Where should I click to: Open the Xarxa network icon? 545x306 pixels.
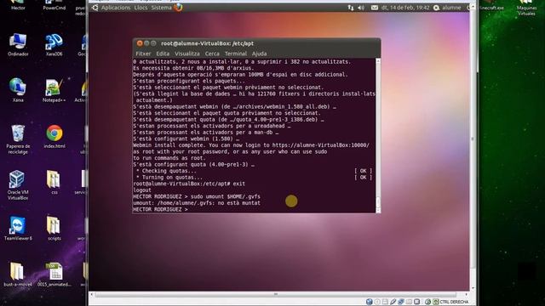point(18,90)
